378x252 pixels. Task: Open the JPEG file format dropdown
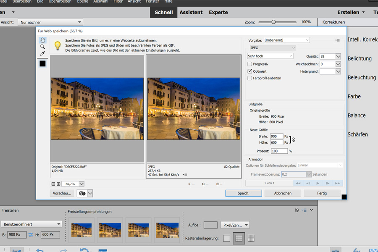pyautogui.click(x=273, y=48)
